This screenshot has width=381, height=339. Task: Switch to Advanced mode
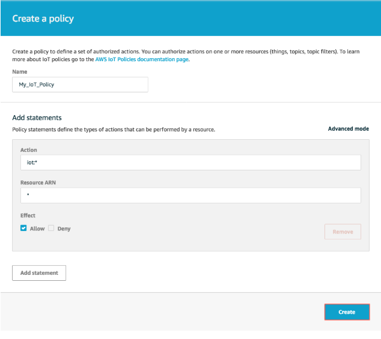(x=348, y=129)
